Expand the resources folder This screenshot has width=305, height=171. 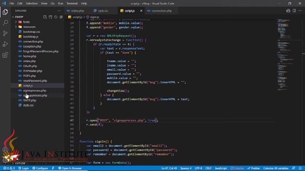click(16, 27)
